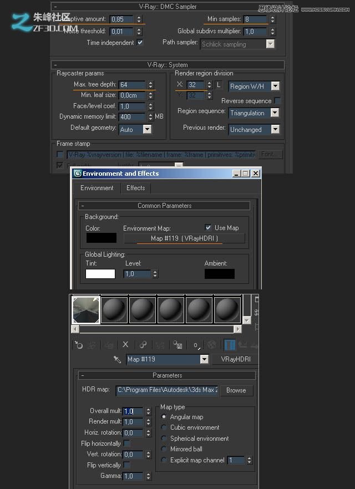Click Show Map in Viewport icon
This screenshot has height=489, width=355.
(x=212, y=345)
